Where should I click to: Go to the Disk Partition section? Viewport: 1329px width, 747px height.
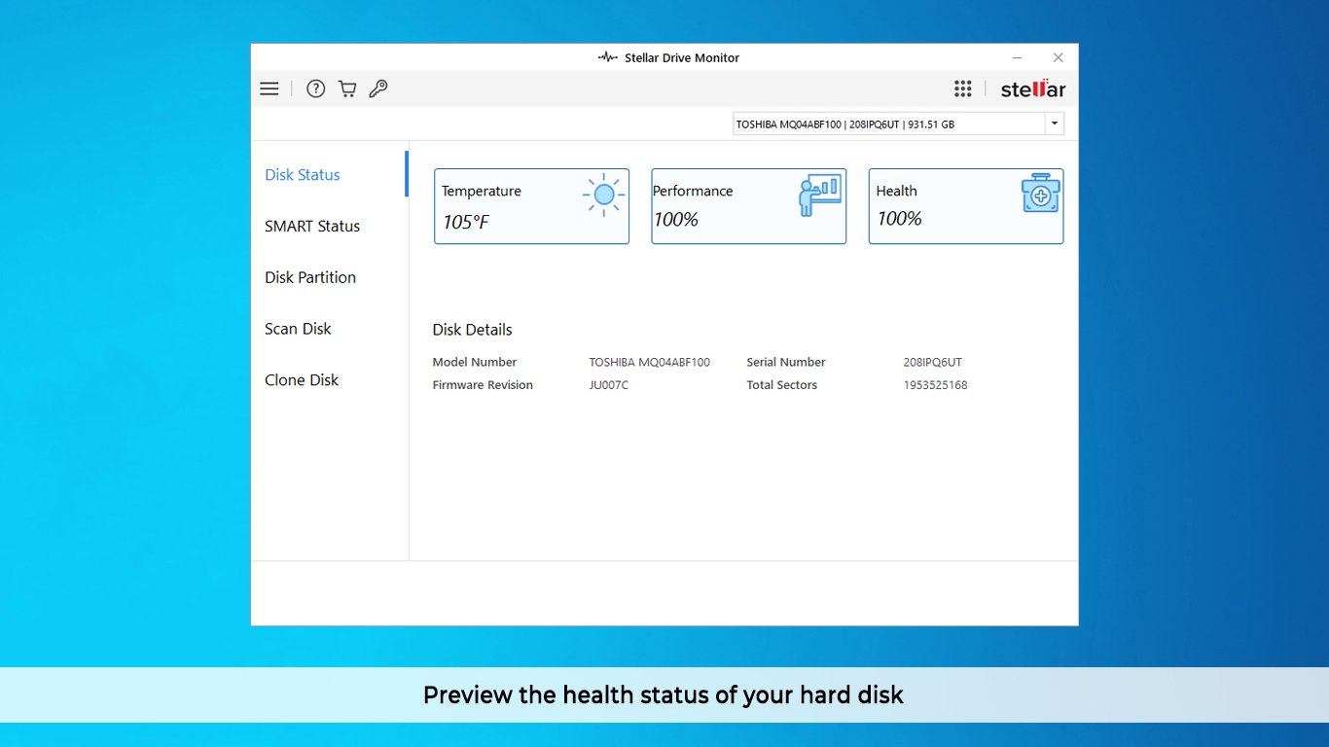pyautogui.click(x=310, y=277)
